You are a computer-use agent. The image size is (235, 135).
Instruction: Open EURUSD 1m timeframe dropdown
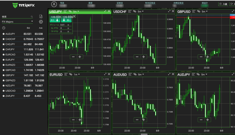(77, 74)
